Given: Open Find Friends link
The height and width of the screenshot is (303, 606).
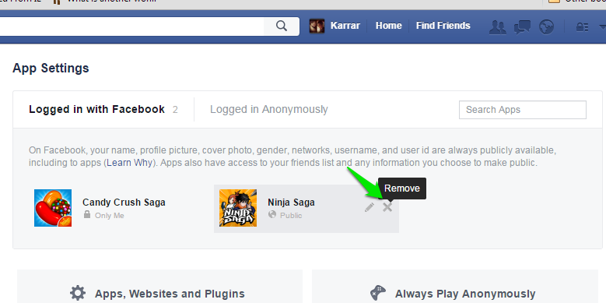Looking at the screenshot, I should 443,26.
